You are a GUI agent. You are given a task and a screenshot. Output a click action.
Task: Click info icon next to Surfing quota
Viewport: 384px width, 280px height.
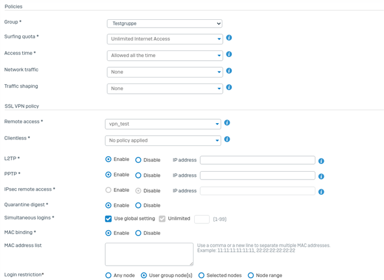click(229, 38)
